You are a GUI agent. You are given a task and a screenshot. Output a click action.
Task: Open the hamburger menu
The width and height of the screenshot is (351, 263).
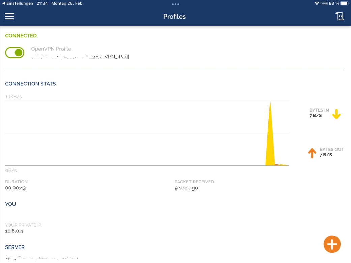pos(9,17)
